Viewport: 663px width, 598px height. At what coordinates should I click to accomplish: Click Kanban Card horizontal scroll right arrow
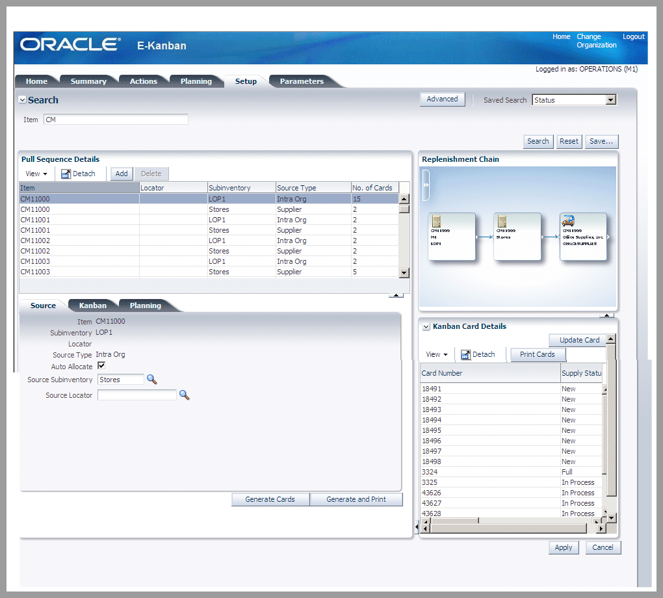[x=601, y=528]
